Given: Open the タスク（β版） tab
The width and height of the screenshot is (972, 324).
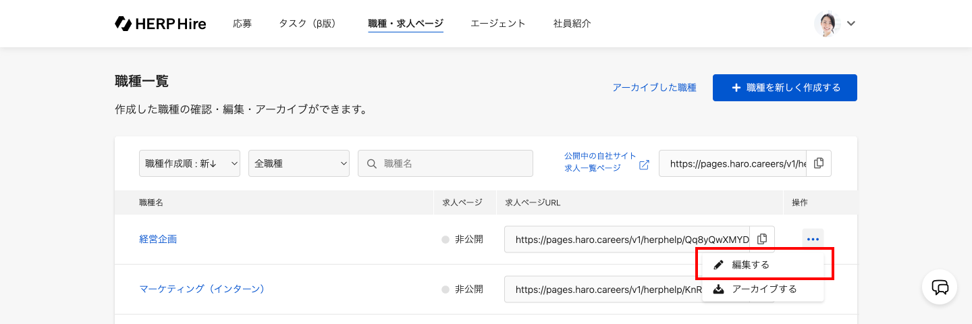Looking at the screenshot, I should [307, 24].
